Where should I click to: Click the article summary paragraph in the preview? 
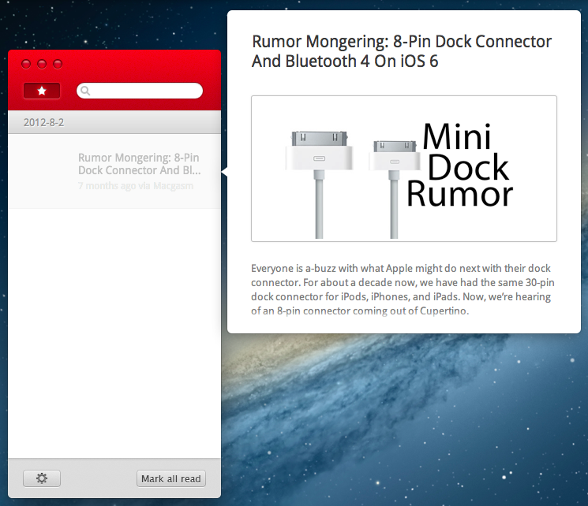click(403, 289)
